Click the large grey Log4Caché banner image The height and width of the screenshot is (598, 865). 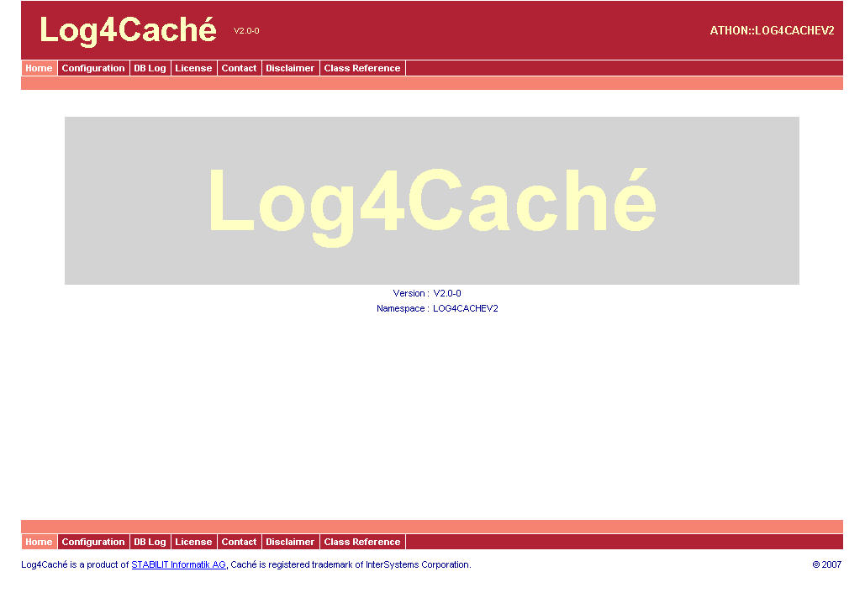click(x=432, y=201)
